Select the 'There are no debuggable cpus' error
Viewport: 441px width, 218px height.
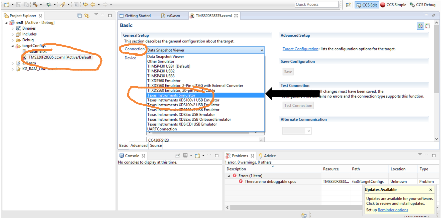[x=270, y=182]
